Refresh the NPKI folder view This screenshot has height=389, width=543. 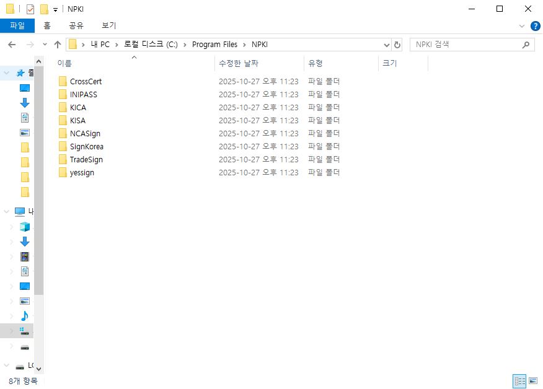coord(397,45)
